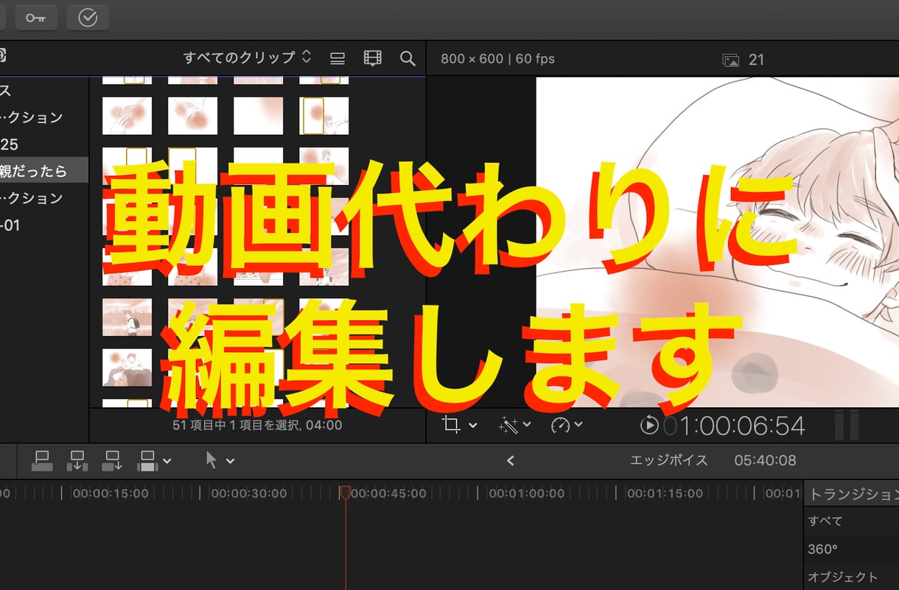Click the project icon beside 21

(x=731, y=60)
